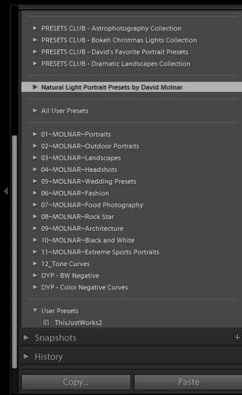This screenshot has width=242, height=395.
Task: Expand All User Presets group
Action: coord(35,110)
